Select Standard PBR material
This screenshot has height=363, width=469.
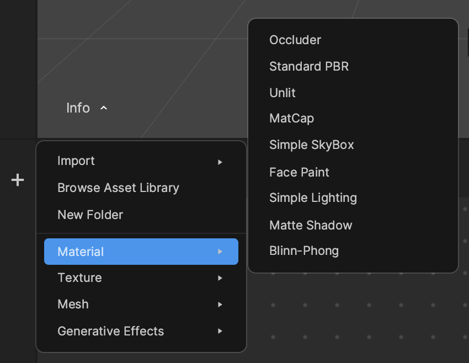[309, 67]
